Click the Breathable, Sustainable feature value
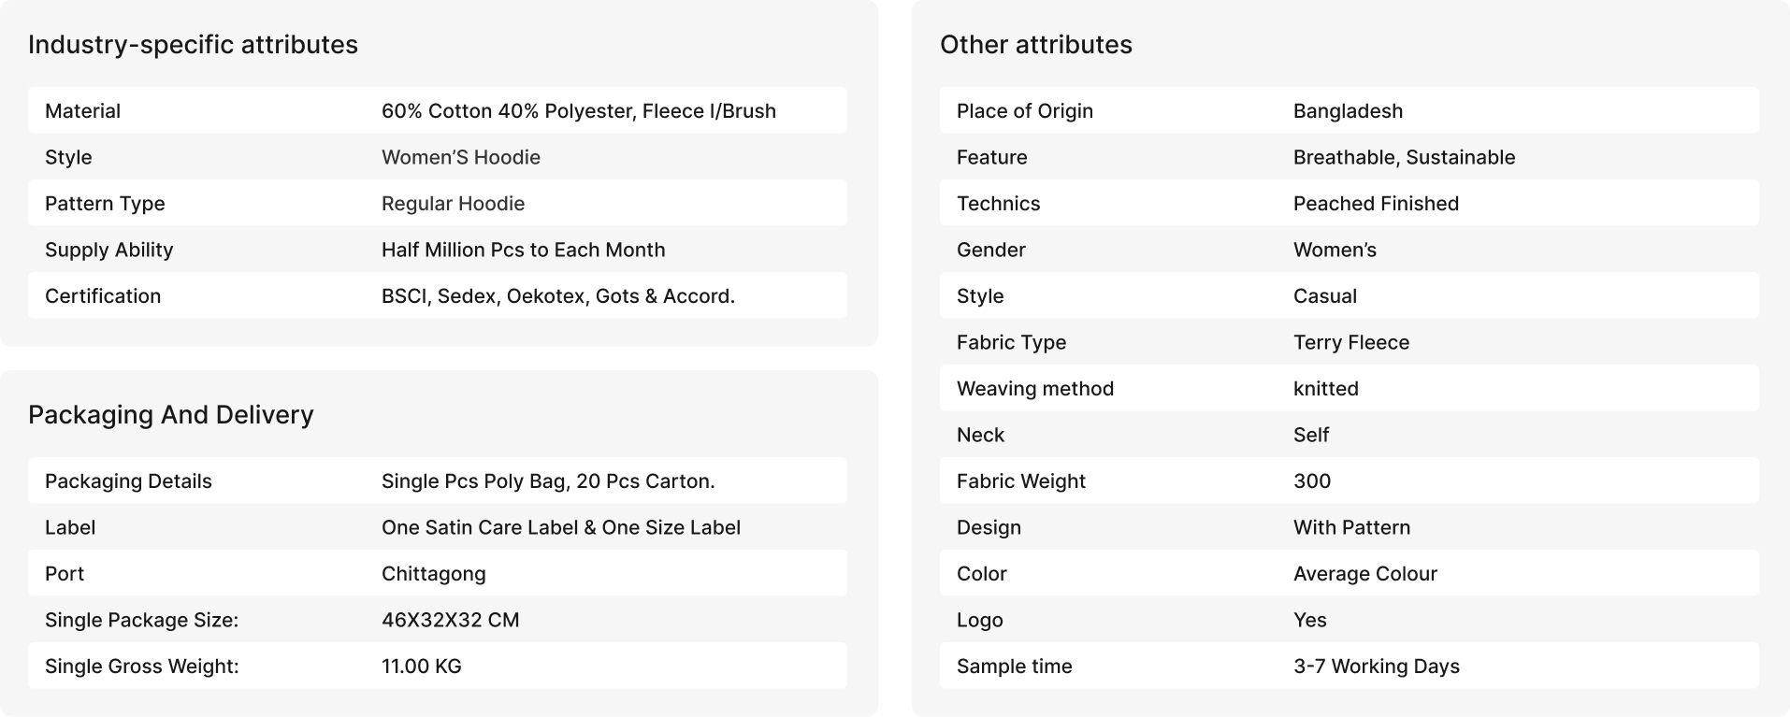Viewport: 1790px width, 717px height. tap(1405, 157)
